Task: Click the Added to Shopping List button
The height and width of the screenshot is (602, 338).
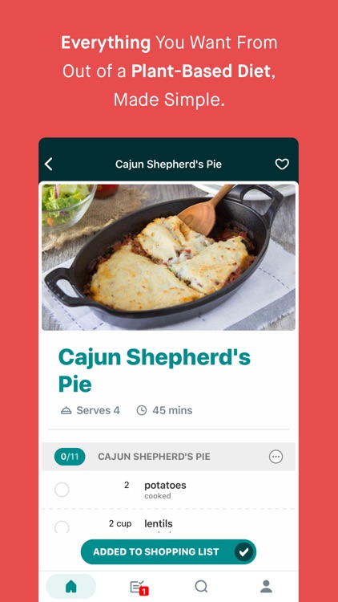Action: tap(169, 552)
